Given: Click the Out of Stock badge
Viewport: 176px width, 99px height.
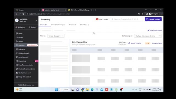Looking at the screenshot, I should pyautogui.click(x=32, y=45).
